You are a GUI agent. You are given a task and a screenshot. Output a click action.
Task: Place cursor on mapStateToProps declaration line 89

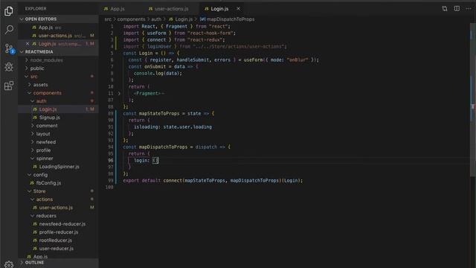tap(169, 114)
